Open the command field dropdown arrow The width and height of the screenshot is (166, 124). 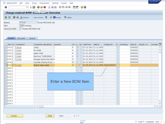pos(27,7)
